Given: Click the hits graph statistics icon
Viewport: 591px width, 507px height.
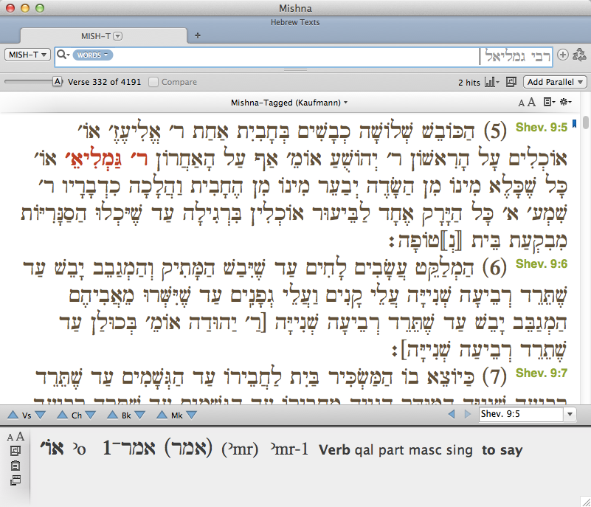Looking at the screenshot, I should pyautogui.click(x=491, y=82).
